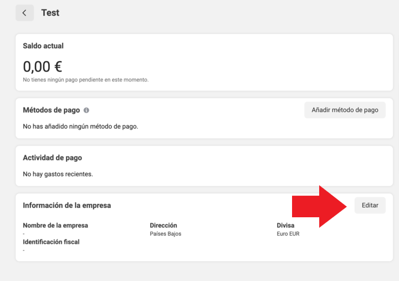The height and width of the screenshot is (281, 399).
Task: Select the Países Bajos address value
Action: tap(165, 234)
